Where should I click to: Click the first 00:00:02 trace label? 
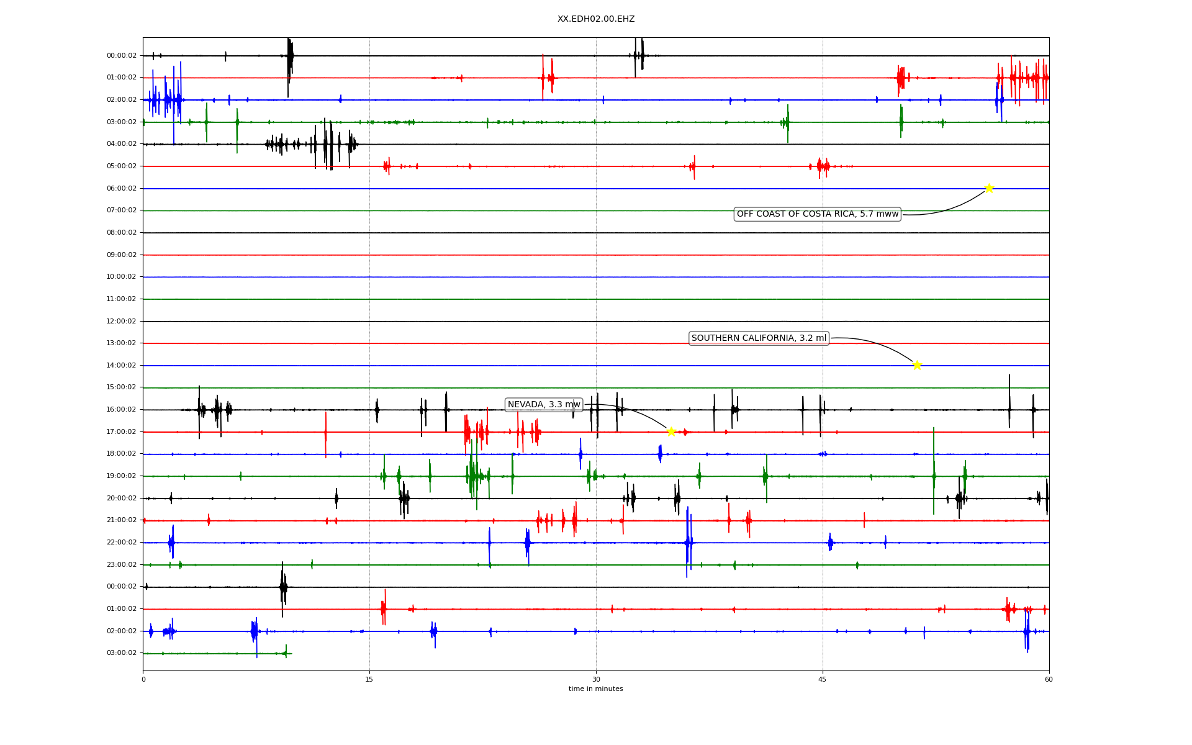click(122, 55)
